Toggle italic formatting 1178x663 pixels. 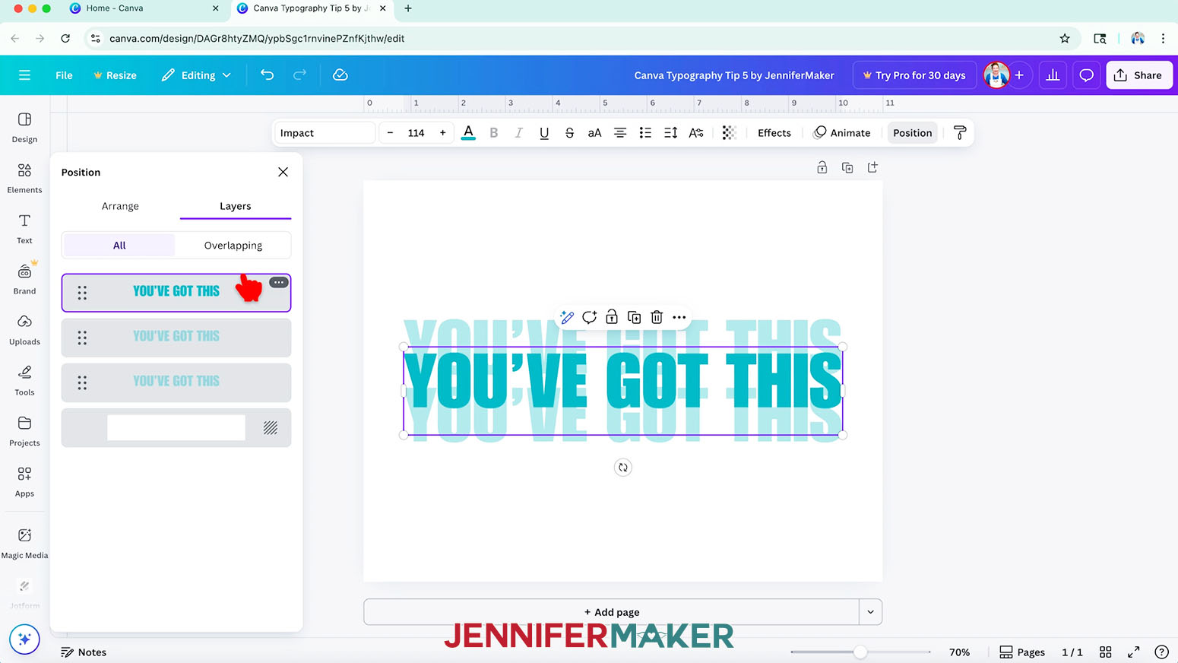[518, 133]
